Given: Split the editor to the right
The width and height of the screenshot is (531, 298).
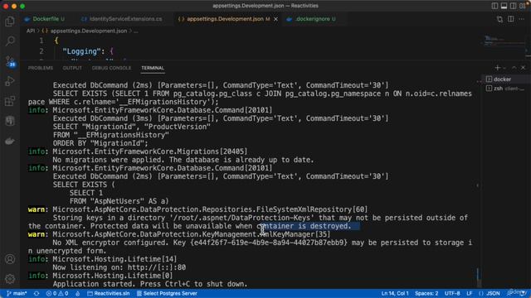Looking at the screenshot, I should coord(511,19).
